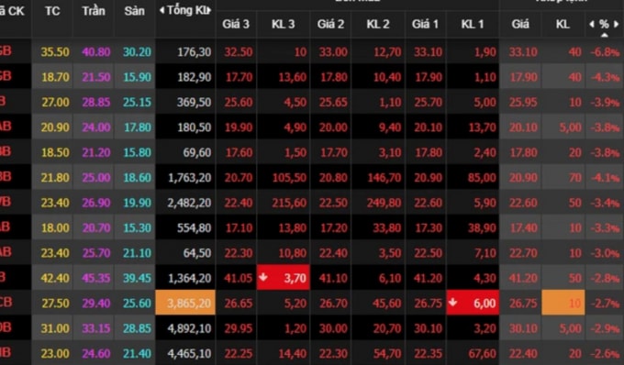The height and width of the screenshot is (365, 624).
Task: Click the KL 1 value 67,60
Action: point(483,353)
